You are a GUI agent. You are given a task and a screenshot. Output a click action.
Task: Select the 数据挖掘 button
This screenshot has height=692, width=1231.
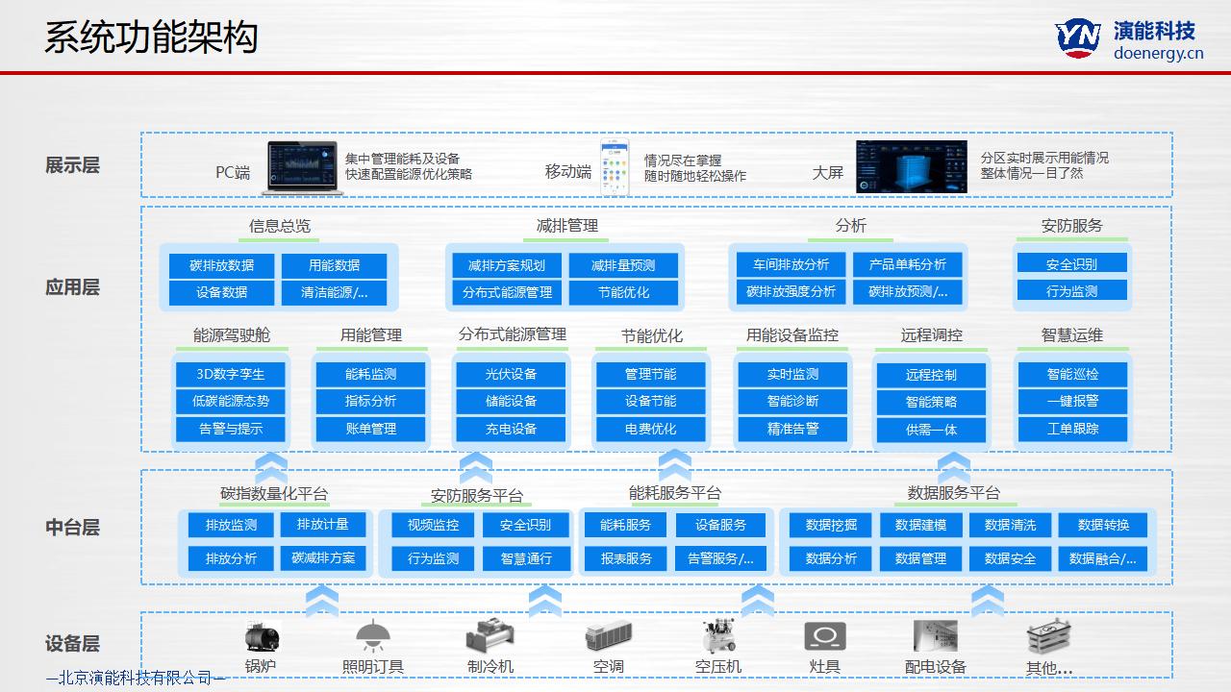[x=830, y=525]
